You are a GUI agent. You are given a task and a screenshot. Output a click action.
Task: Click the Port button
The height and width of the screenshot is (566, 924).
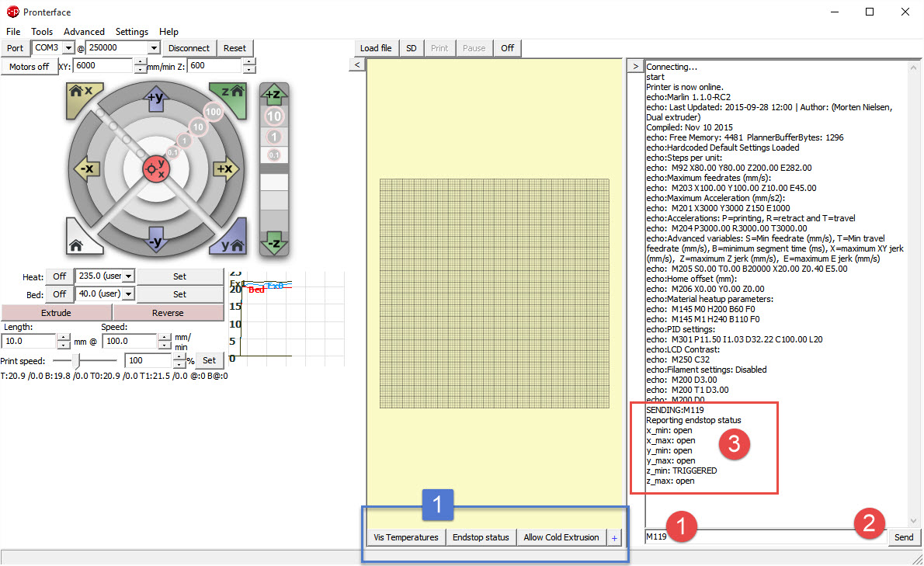point(16,48)
